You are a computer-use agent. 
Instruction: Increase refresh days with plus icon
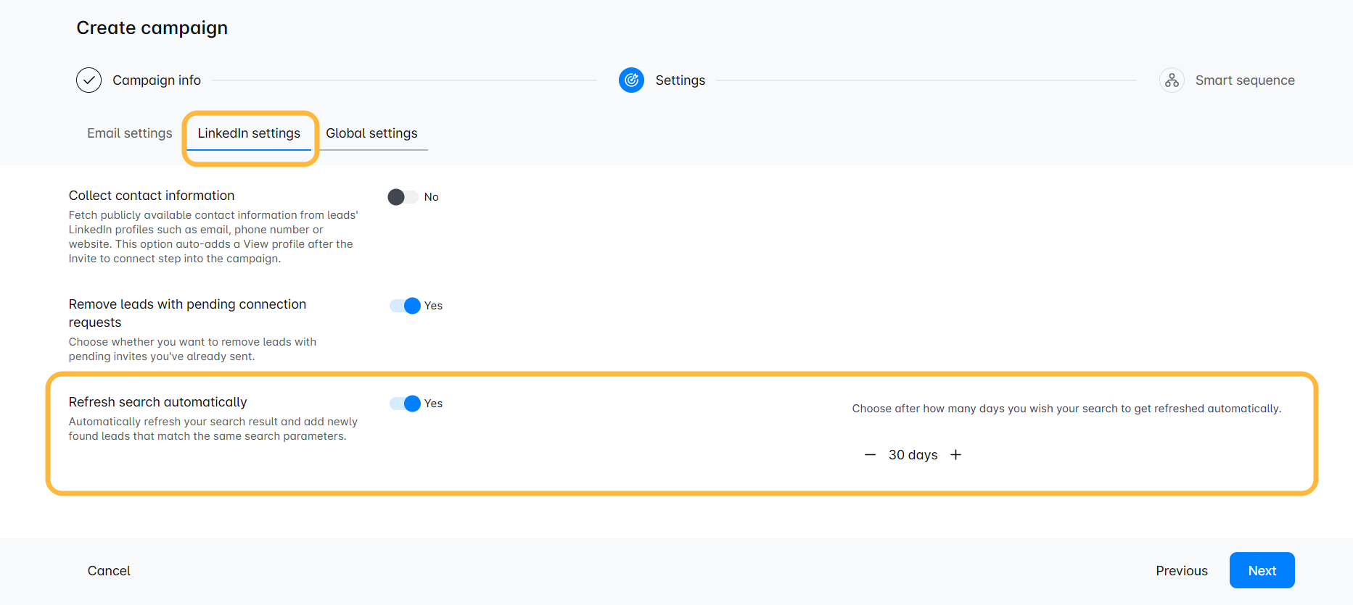click(x=956, y=455)
